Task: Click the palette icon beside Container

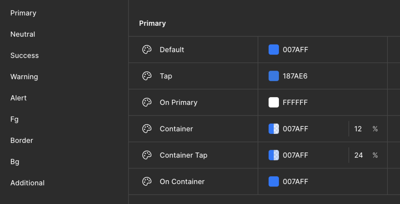Action: point(147,129)
